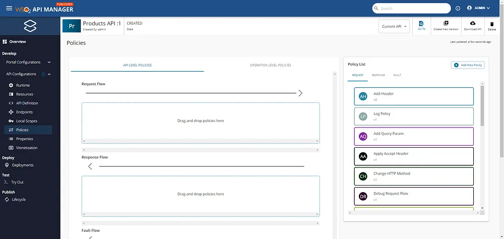Select the Add Query Param policy card

coord(414,136)
